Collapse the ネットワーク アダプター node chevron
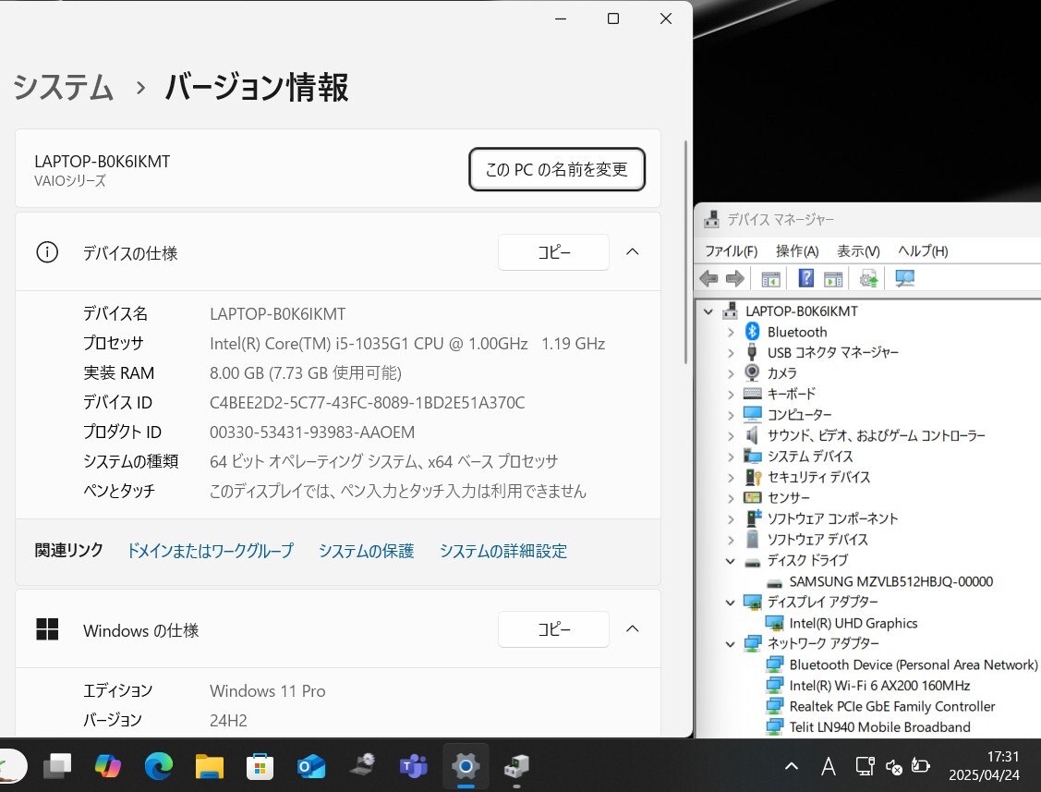This screenshot has height=792, width=1041. 731,644
